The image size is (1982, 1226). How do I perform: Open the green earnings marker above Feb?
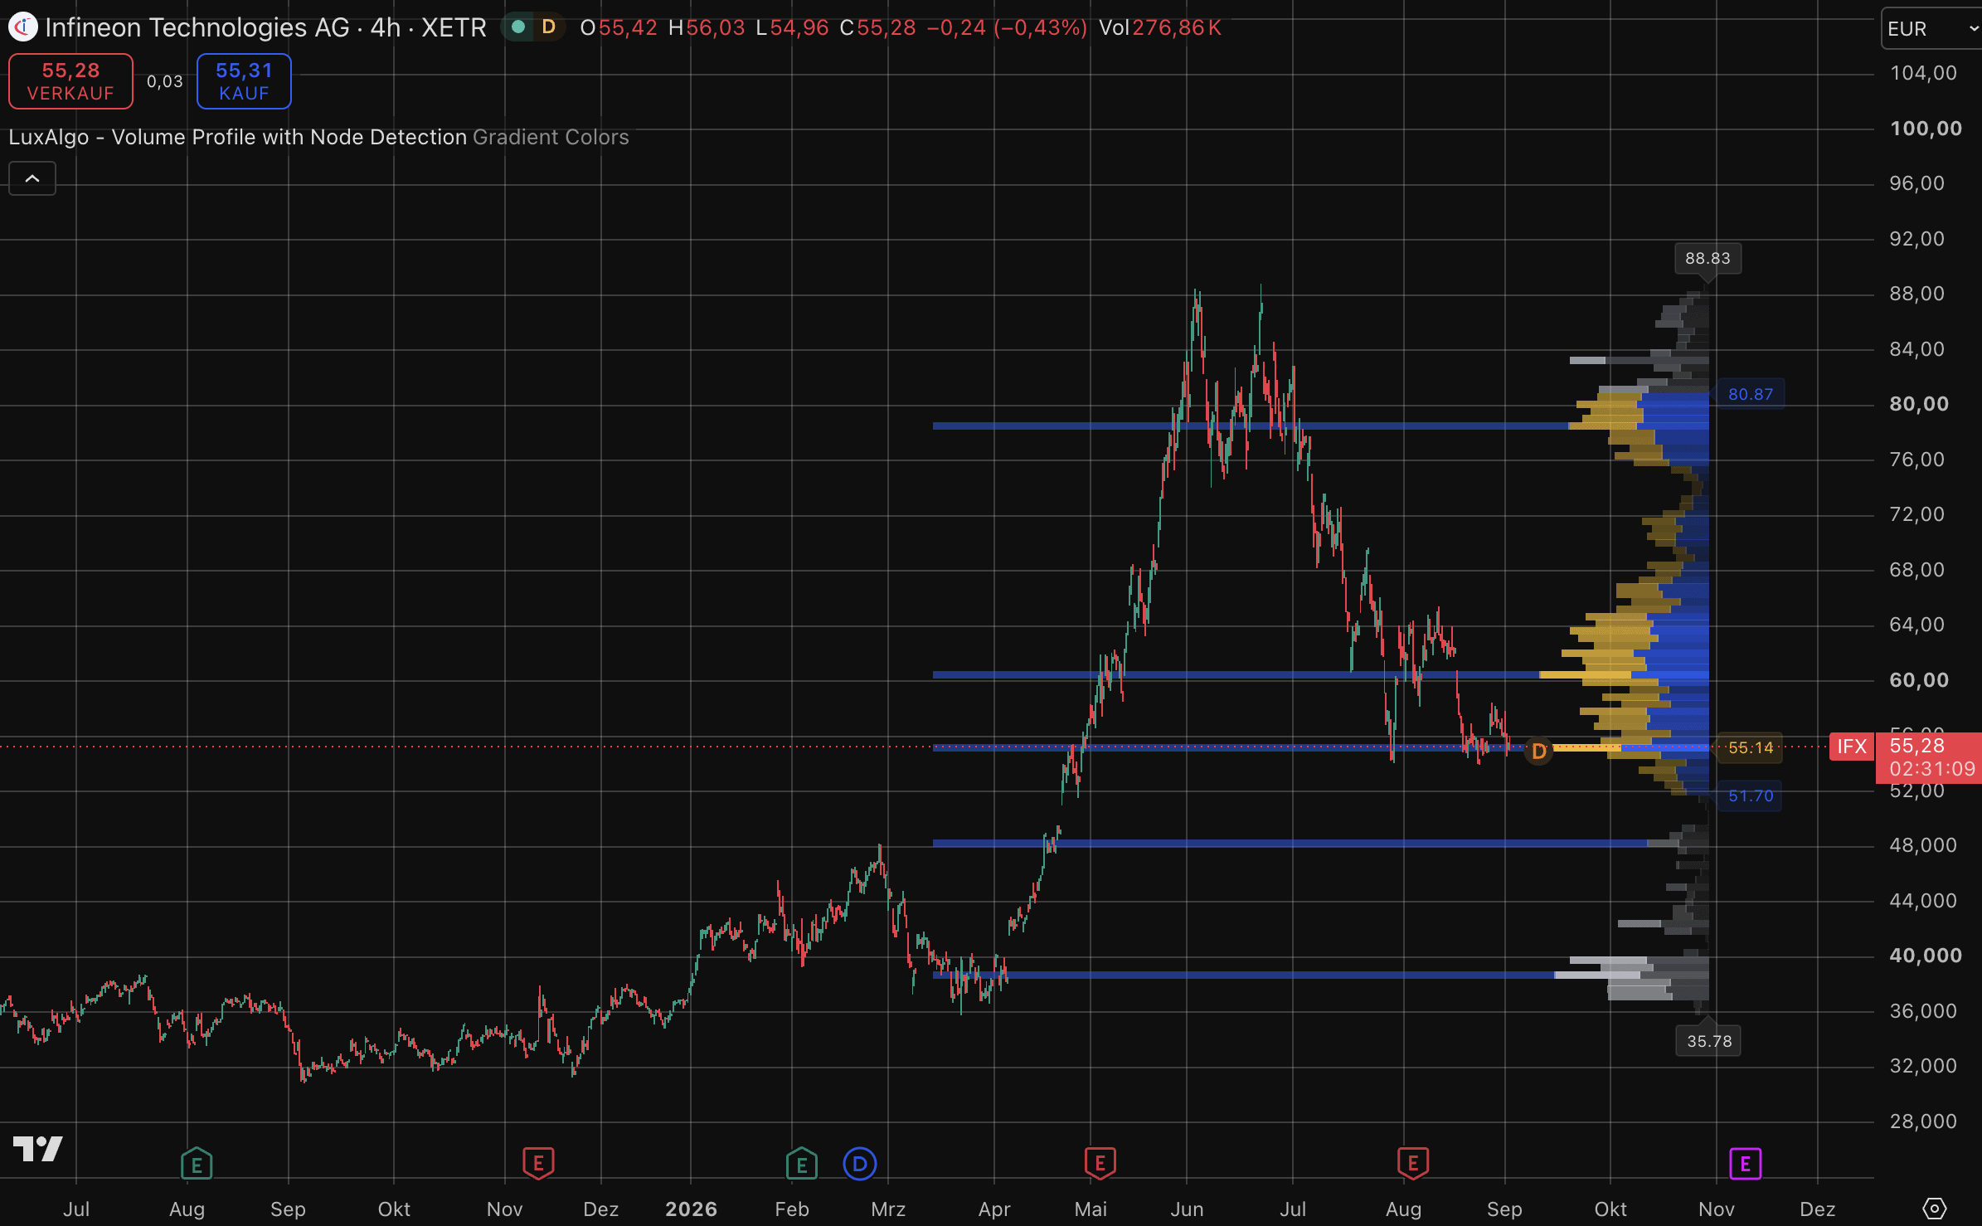802,1164
